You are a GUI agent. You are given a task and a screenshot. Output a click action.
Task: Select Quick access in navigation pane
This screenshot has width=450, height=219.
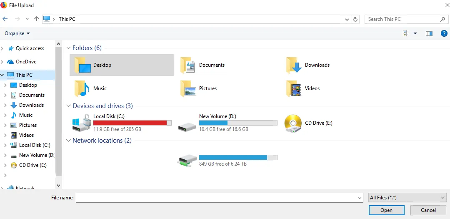point(30,48)
